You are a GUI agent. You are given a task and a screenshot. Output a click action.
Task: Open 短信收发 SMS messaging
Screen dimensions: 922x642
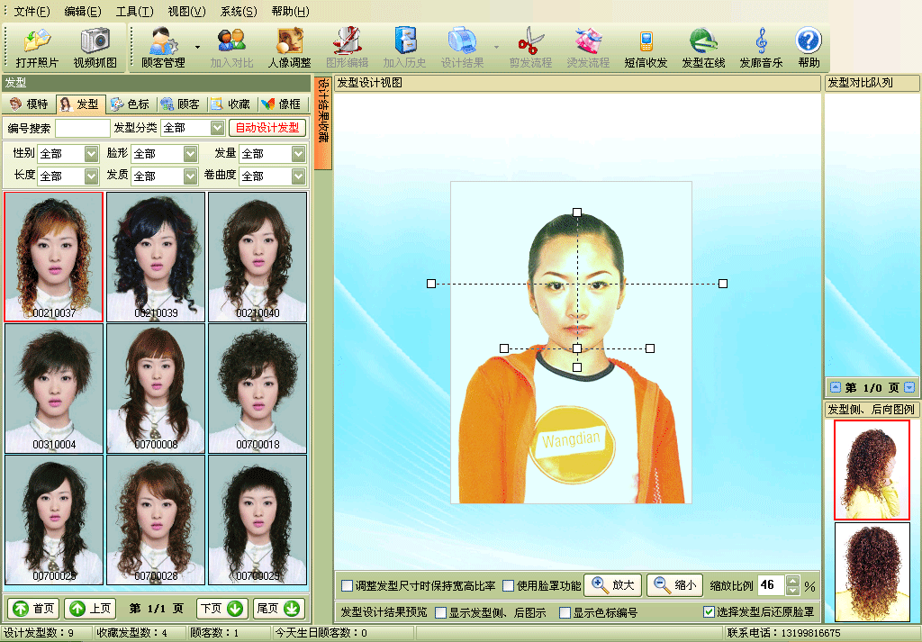click(646, 48)
